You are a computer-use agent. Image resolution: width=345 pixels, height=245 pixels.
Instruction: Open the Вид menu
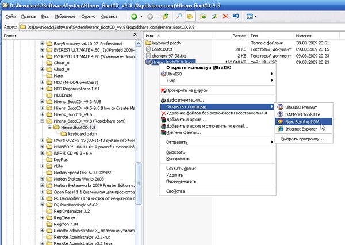coord(45,17)
